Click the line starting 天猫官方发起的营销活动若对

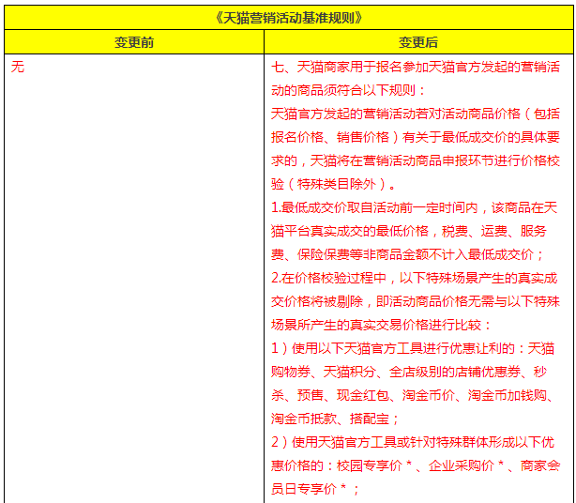416,114
